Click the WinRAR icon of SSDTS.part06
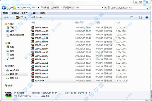152x101 pixels. tap(33, 45)
